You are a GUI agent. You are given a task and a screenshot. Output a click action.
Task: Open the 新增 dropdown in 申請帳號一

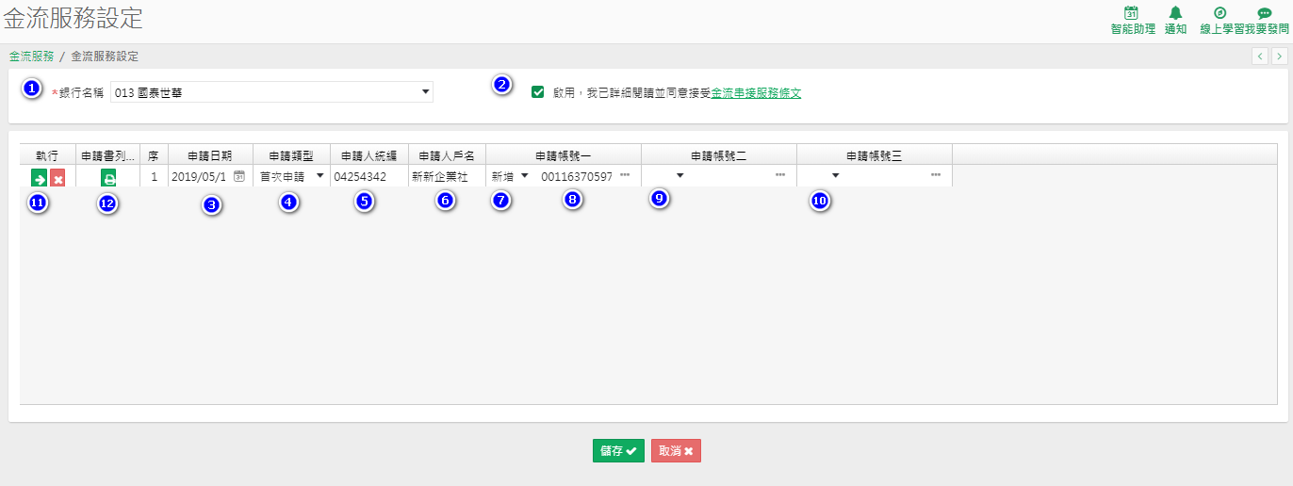pyautogui.click(x=524, y=176)
